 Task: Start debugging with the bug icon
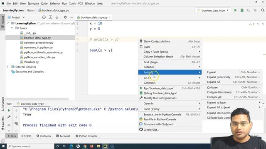point(242,10)
